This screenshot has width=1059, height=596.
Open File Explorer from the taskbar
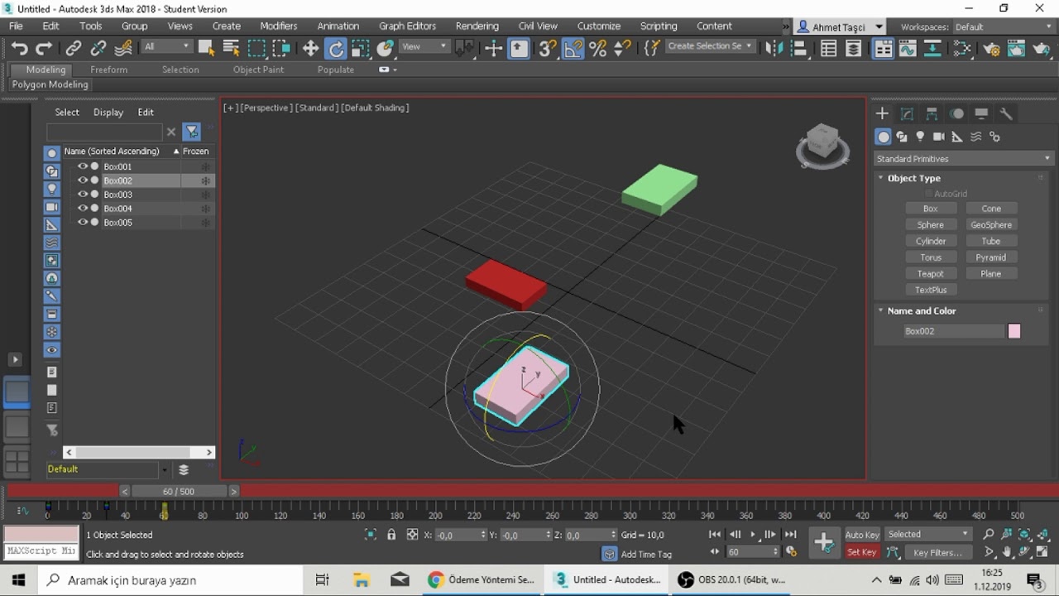361,580
